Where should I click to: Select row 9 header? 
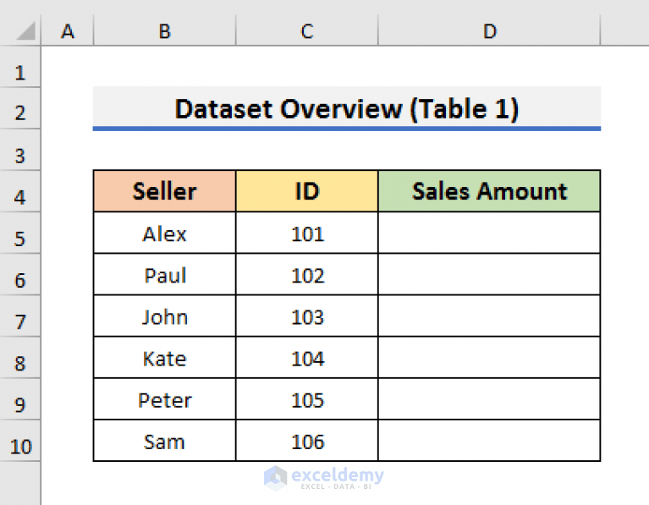pos(20,399)
